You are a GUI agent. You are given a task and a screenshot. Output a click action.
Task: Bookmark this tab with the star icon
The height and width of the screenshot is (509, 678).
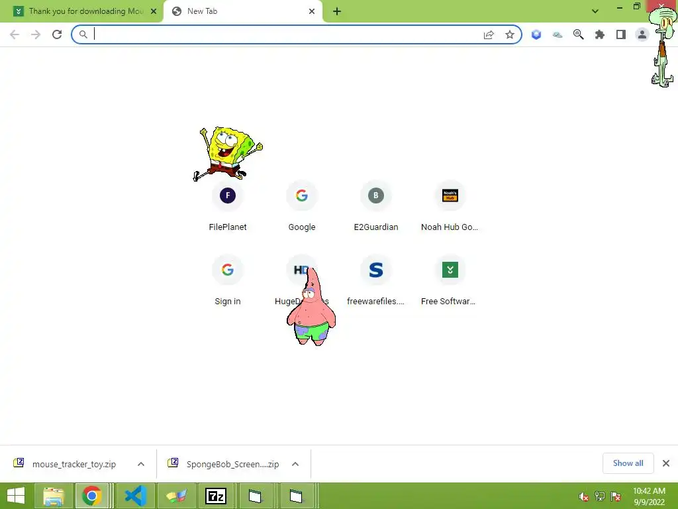[x=510, y=34]
